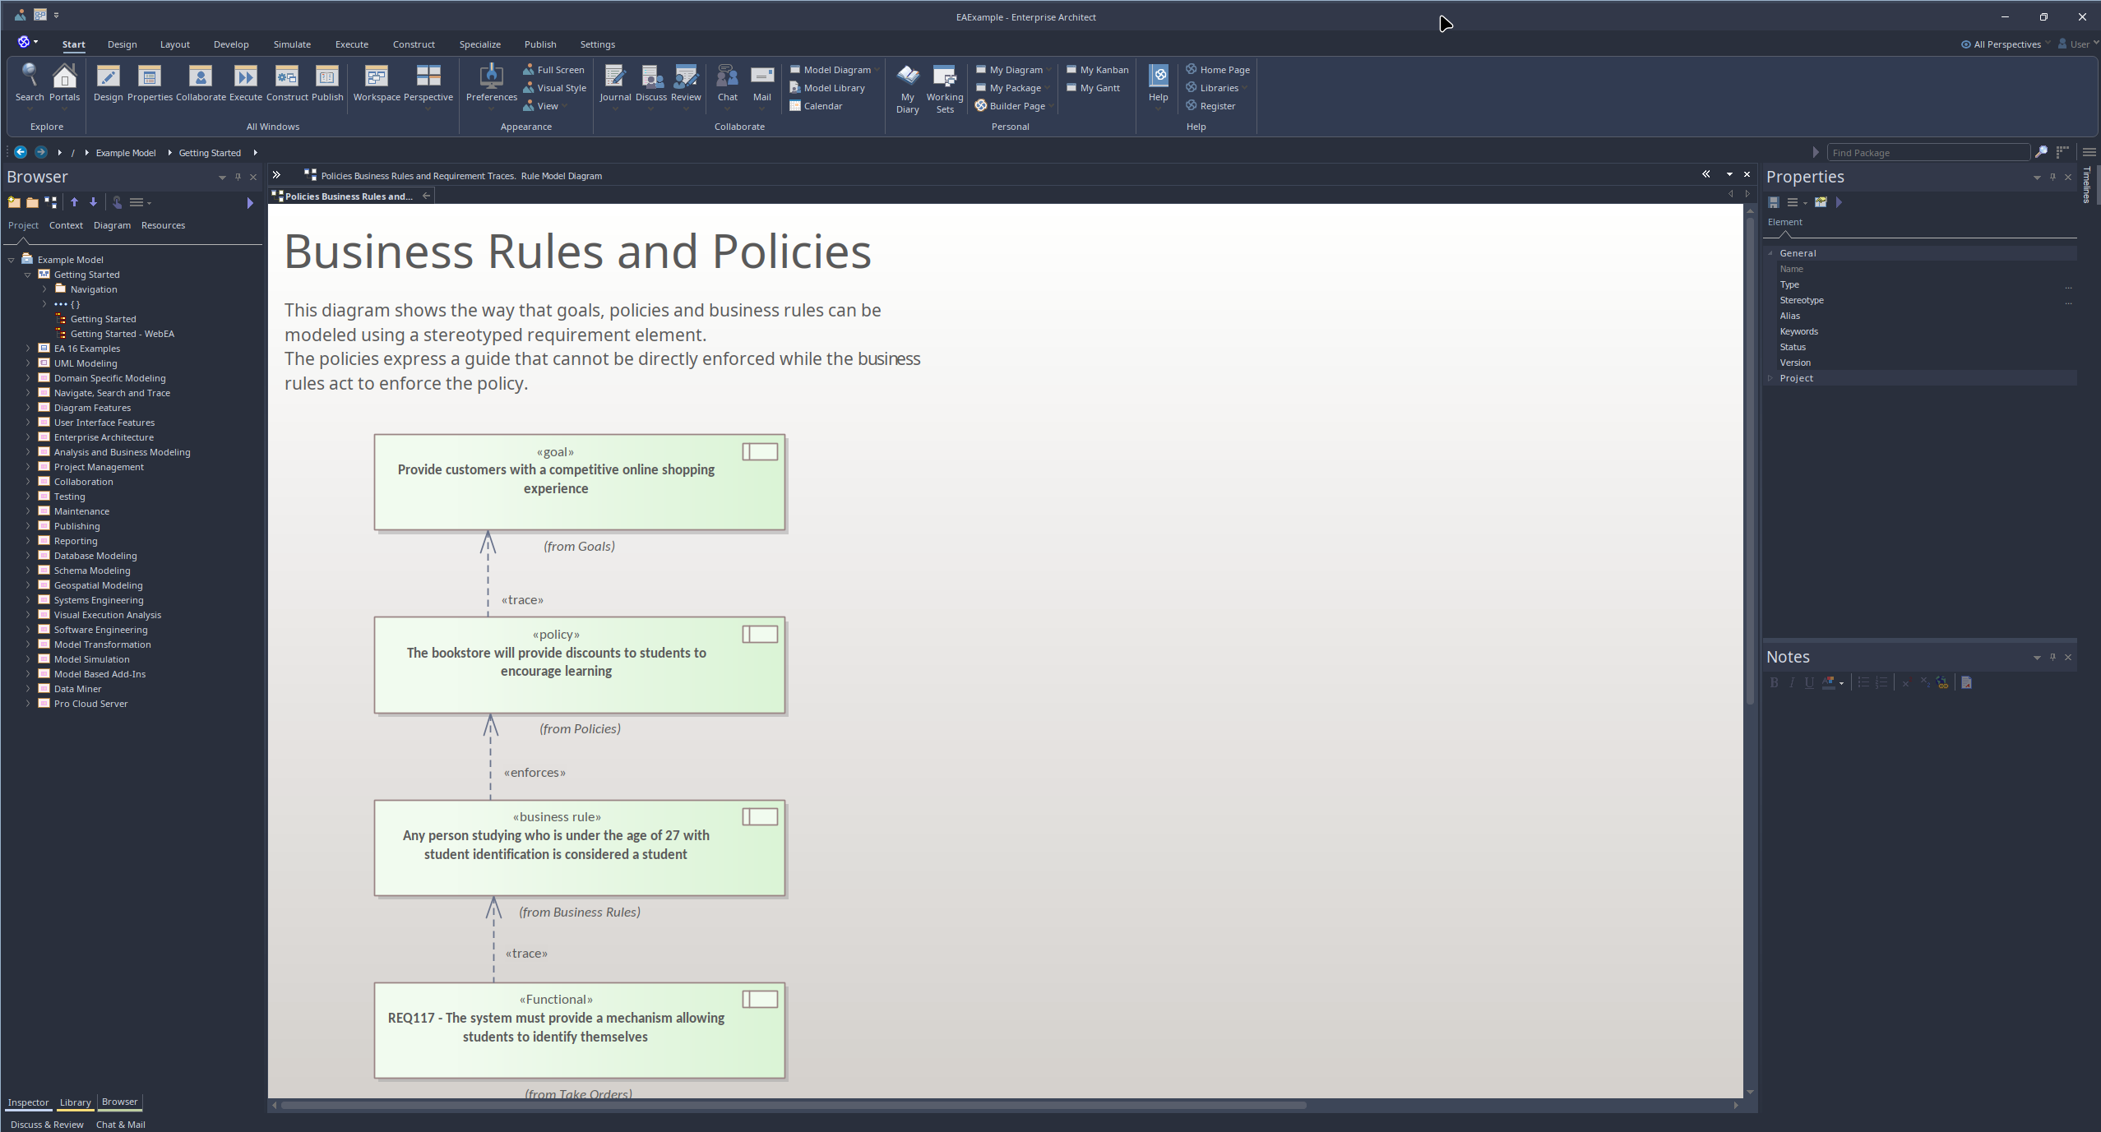Image resolution: width=2101 pixels, height=1132 pixels.
Task: Collapse the Getting Started tree node
Action: [28, 275]
